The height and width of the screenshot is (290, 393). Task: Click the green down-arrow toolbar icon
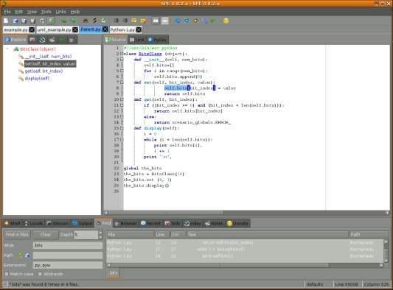coord(63,21)
